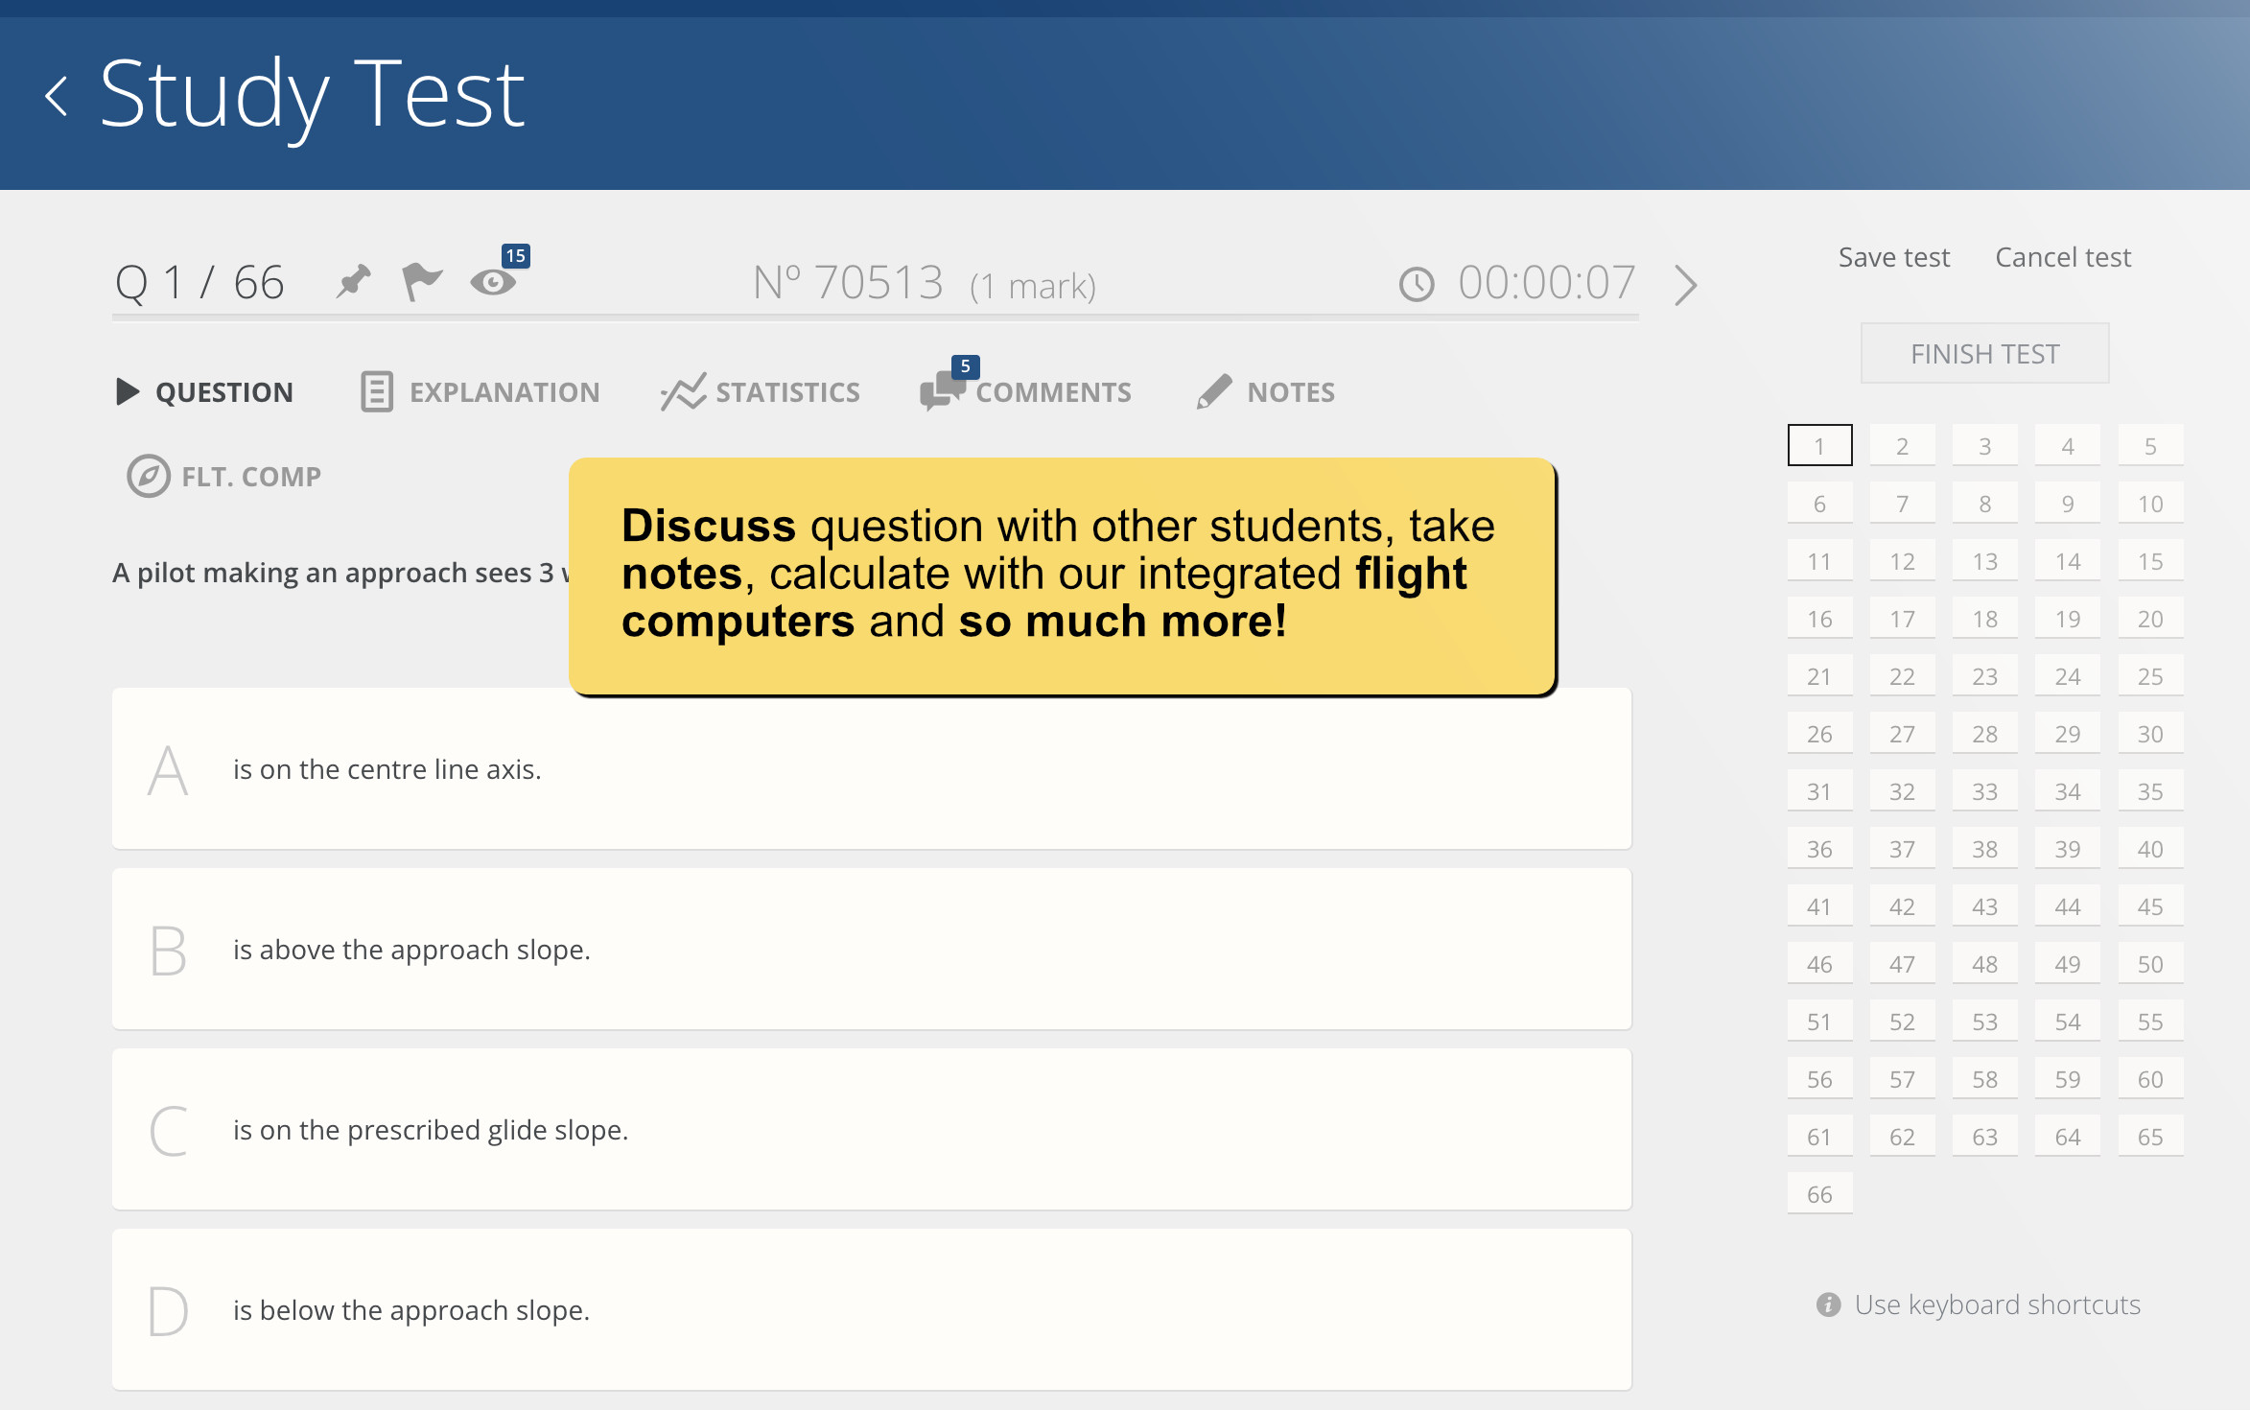Click the keyboard shortcuts info icon
Viewport: 2250px width, 1410px height.
tap(1828, 1304)
